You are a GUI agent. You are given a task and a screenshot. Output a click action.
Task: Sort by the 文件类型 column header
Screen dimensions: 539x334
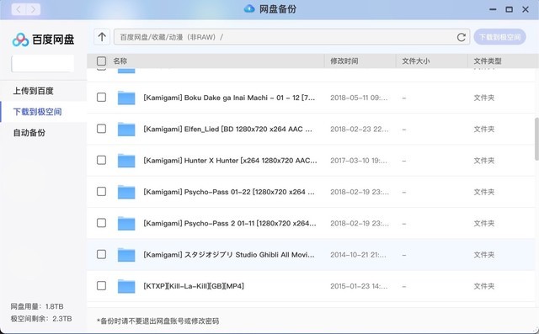488,61
